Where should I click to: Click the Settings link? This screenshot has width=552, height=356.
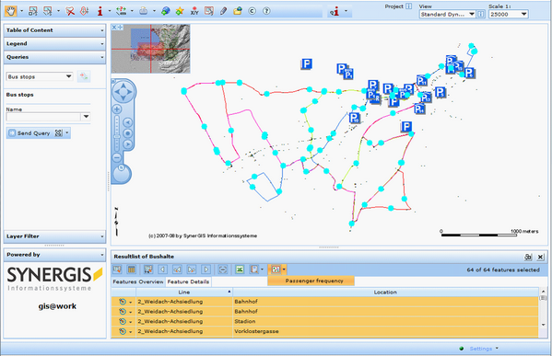[x=480, y=349]
